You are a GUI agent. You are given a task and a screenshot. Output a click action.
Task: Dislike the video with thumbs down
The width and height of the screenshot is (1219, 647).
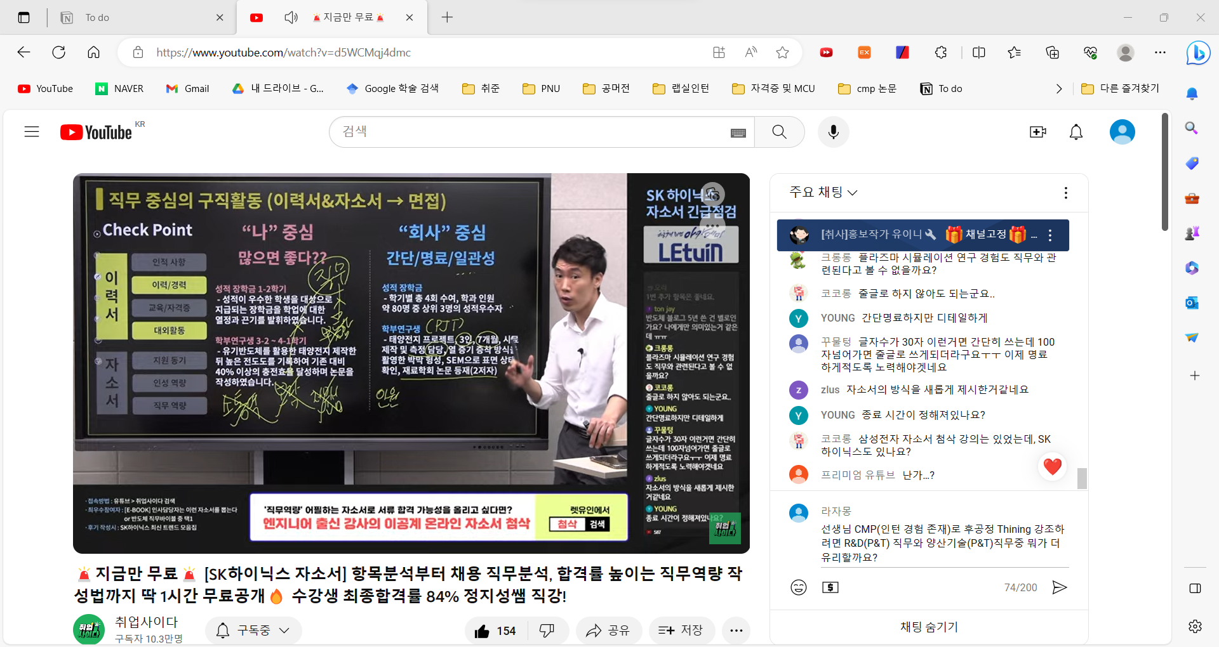pos(547,631)
